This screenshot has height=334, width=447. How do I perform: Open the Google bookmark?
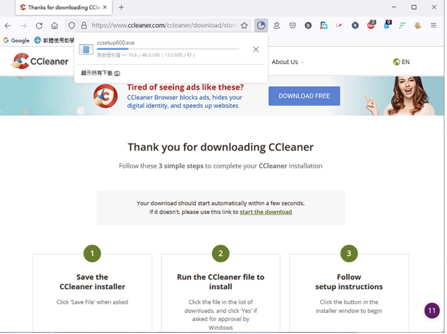point(16,40)
